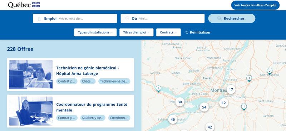Open map cluster of 46 offers
Screen dimensions: 286x131
coord(173,119)
